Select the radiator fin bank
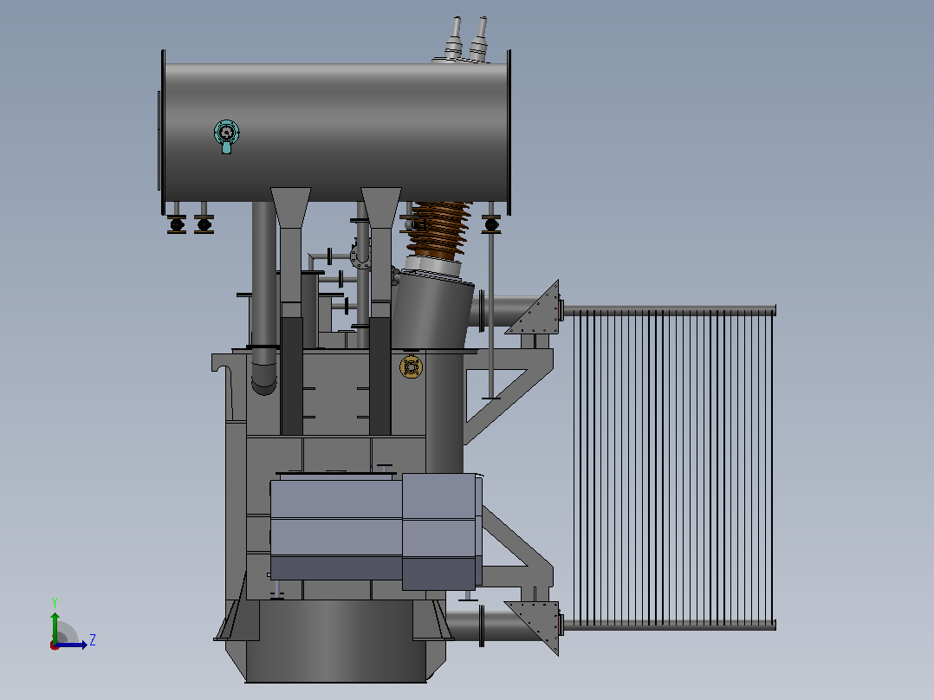The image size is (934, 700). (673, 468)
